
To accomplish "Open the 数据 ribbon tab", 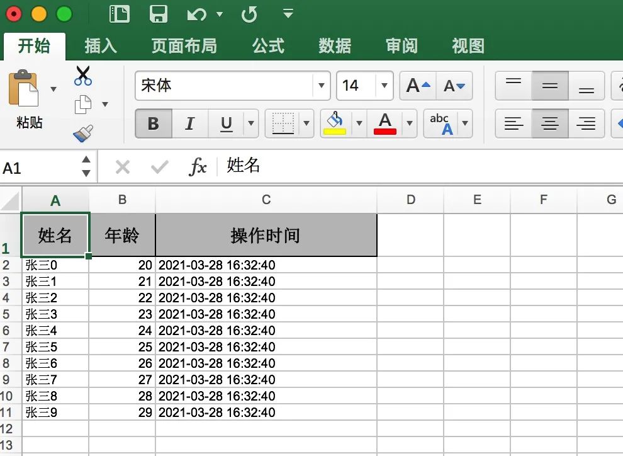I will click(x=334, y=45).
